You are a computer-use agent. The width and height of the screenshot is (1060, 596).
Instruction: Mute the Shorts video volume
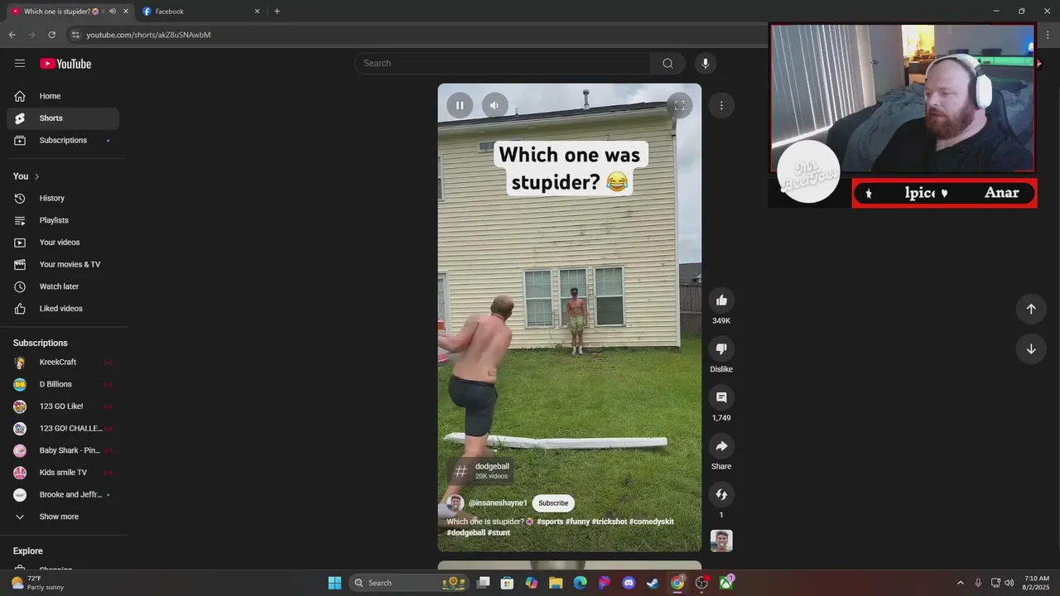pos(494,105)
